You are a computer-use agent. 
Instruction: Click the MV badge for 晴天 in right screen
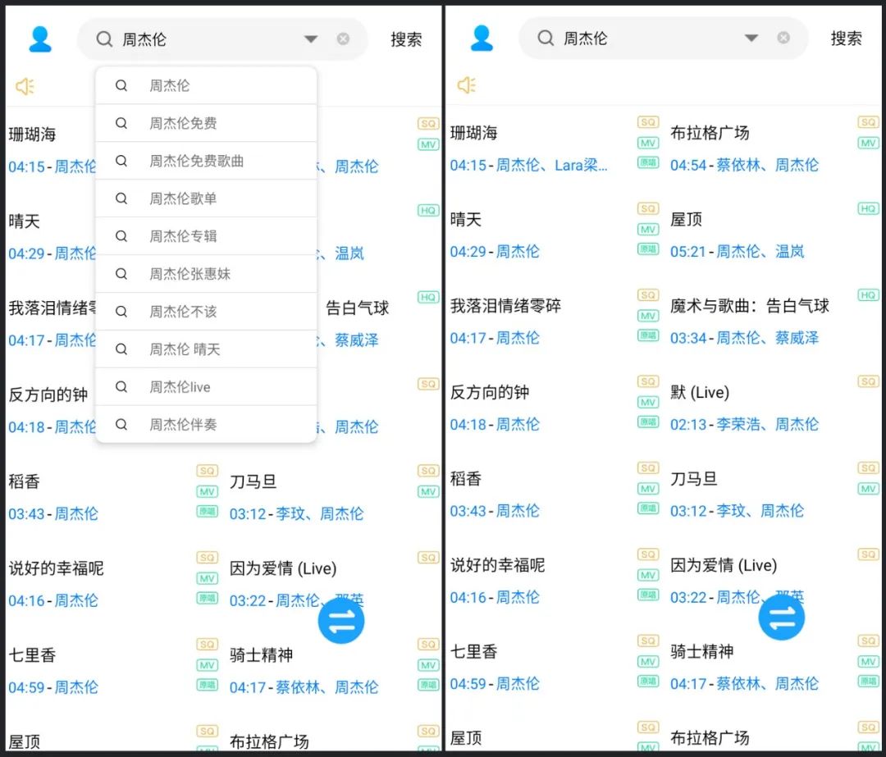tap(648, 230)
